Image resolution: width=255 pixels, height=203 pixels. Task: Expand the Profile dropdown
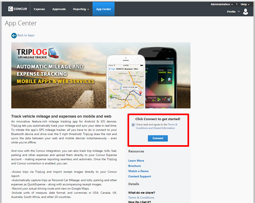point(233,12)
